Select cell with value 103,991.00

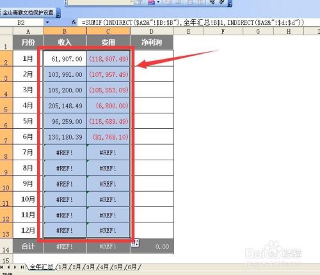pos(65,74)
